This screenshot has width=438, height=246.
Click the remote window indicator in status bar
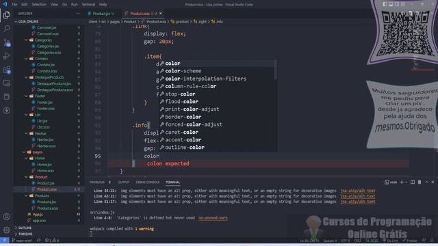point(5,240)
